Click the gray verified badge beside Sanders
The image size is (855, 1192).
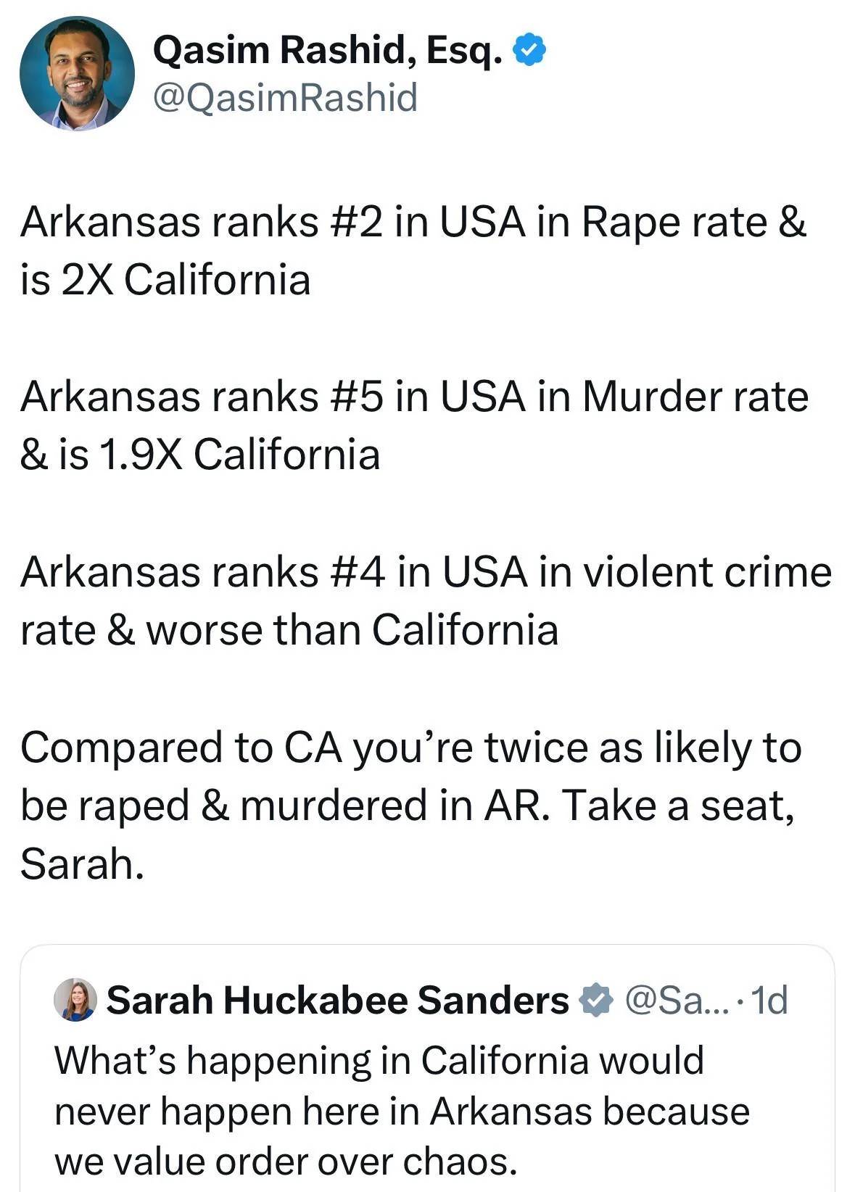(x=595, y=1000)
